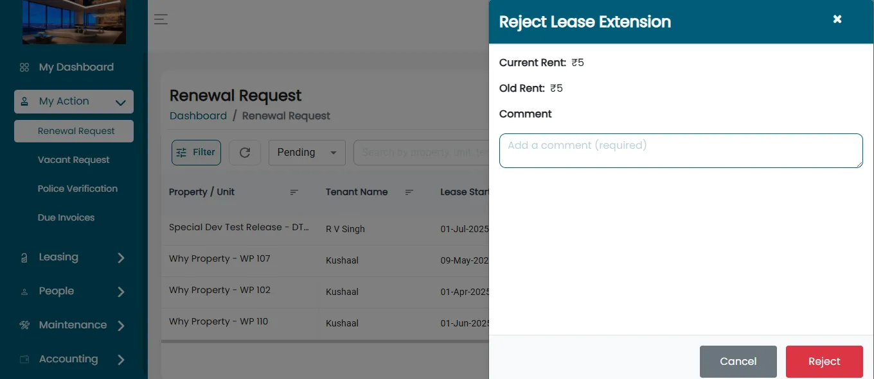Sort by Property / Unit column icon
The height and width of the screenshot is (379, 874).
(x=294, y=192)
